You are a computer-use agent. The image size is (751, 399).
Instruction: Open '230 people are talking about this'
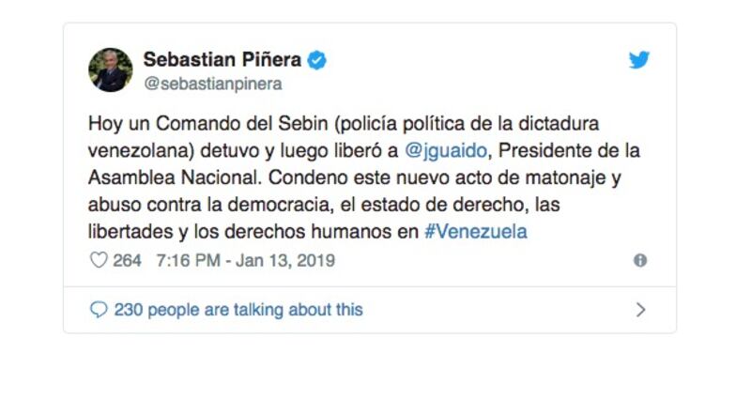(238, 310)
